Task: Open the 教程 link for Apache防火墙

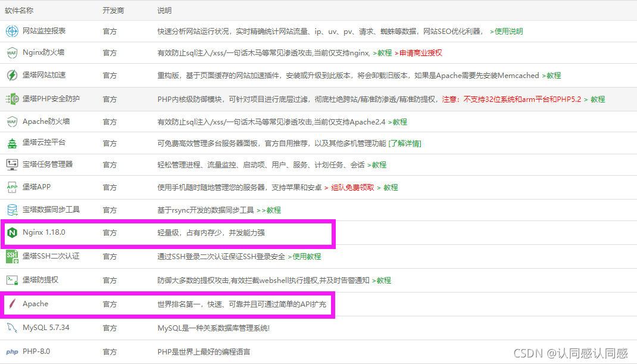Action: point(397,122)
